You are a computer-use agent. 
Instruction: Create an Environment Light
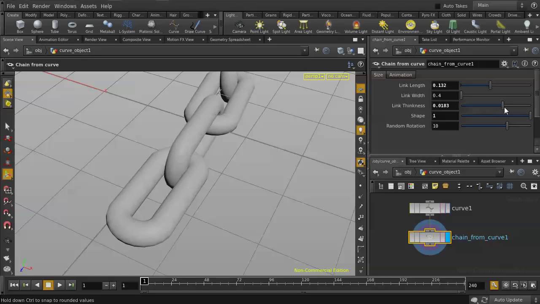click(x=410, y=27)
